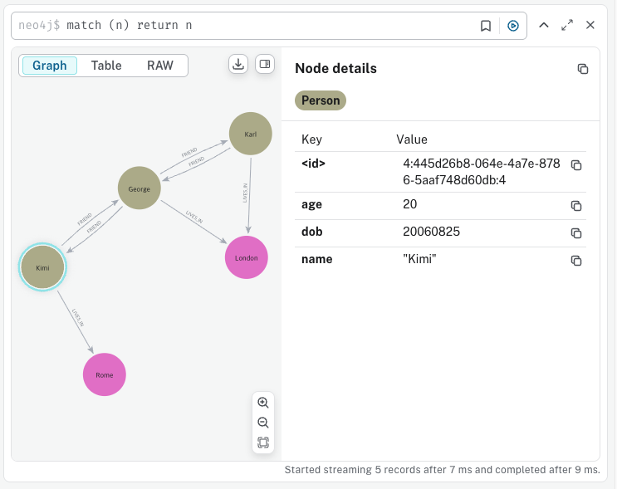617x489 pixels.
Task: Select the Graph view tab
Action: click(x=50, y=66)
